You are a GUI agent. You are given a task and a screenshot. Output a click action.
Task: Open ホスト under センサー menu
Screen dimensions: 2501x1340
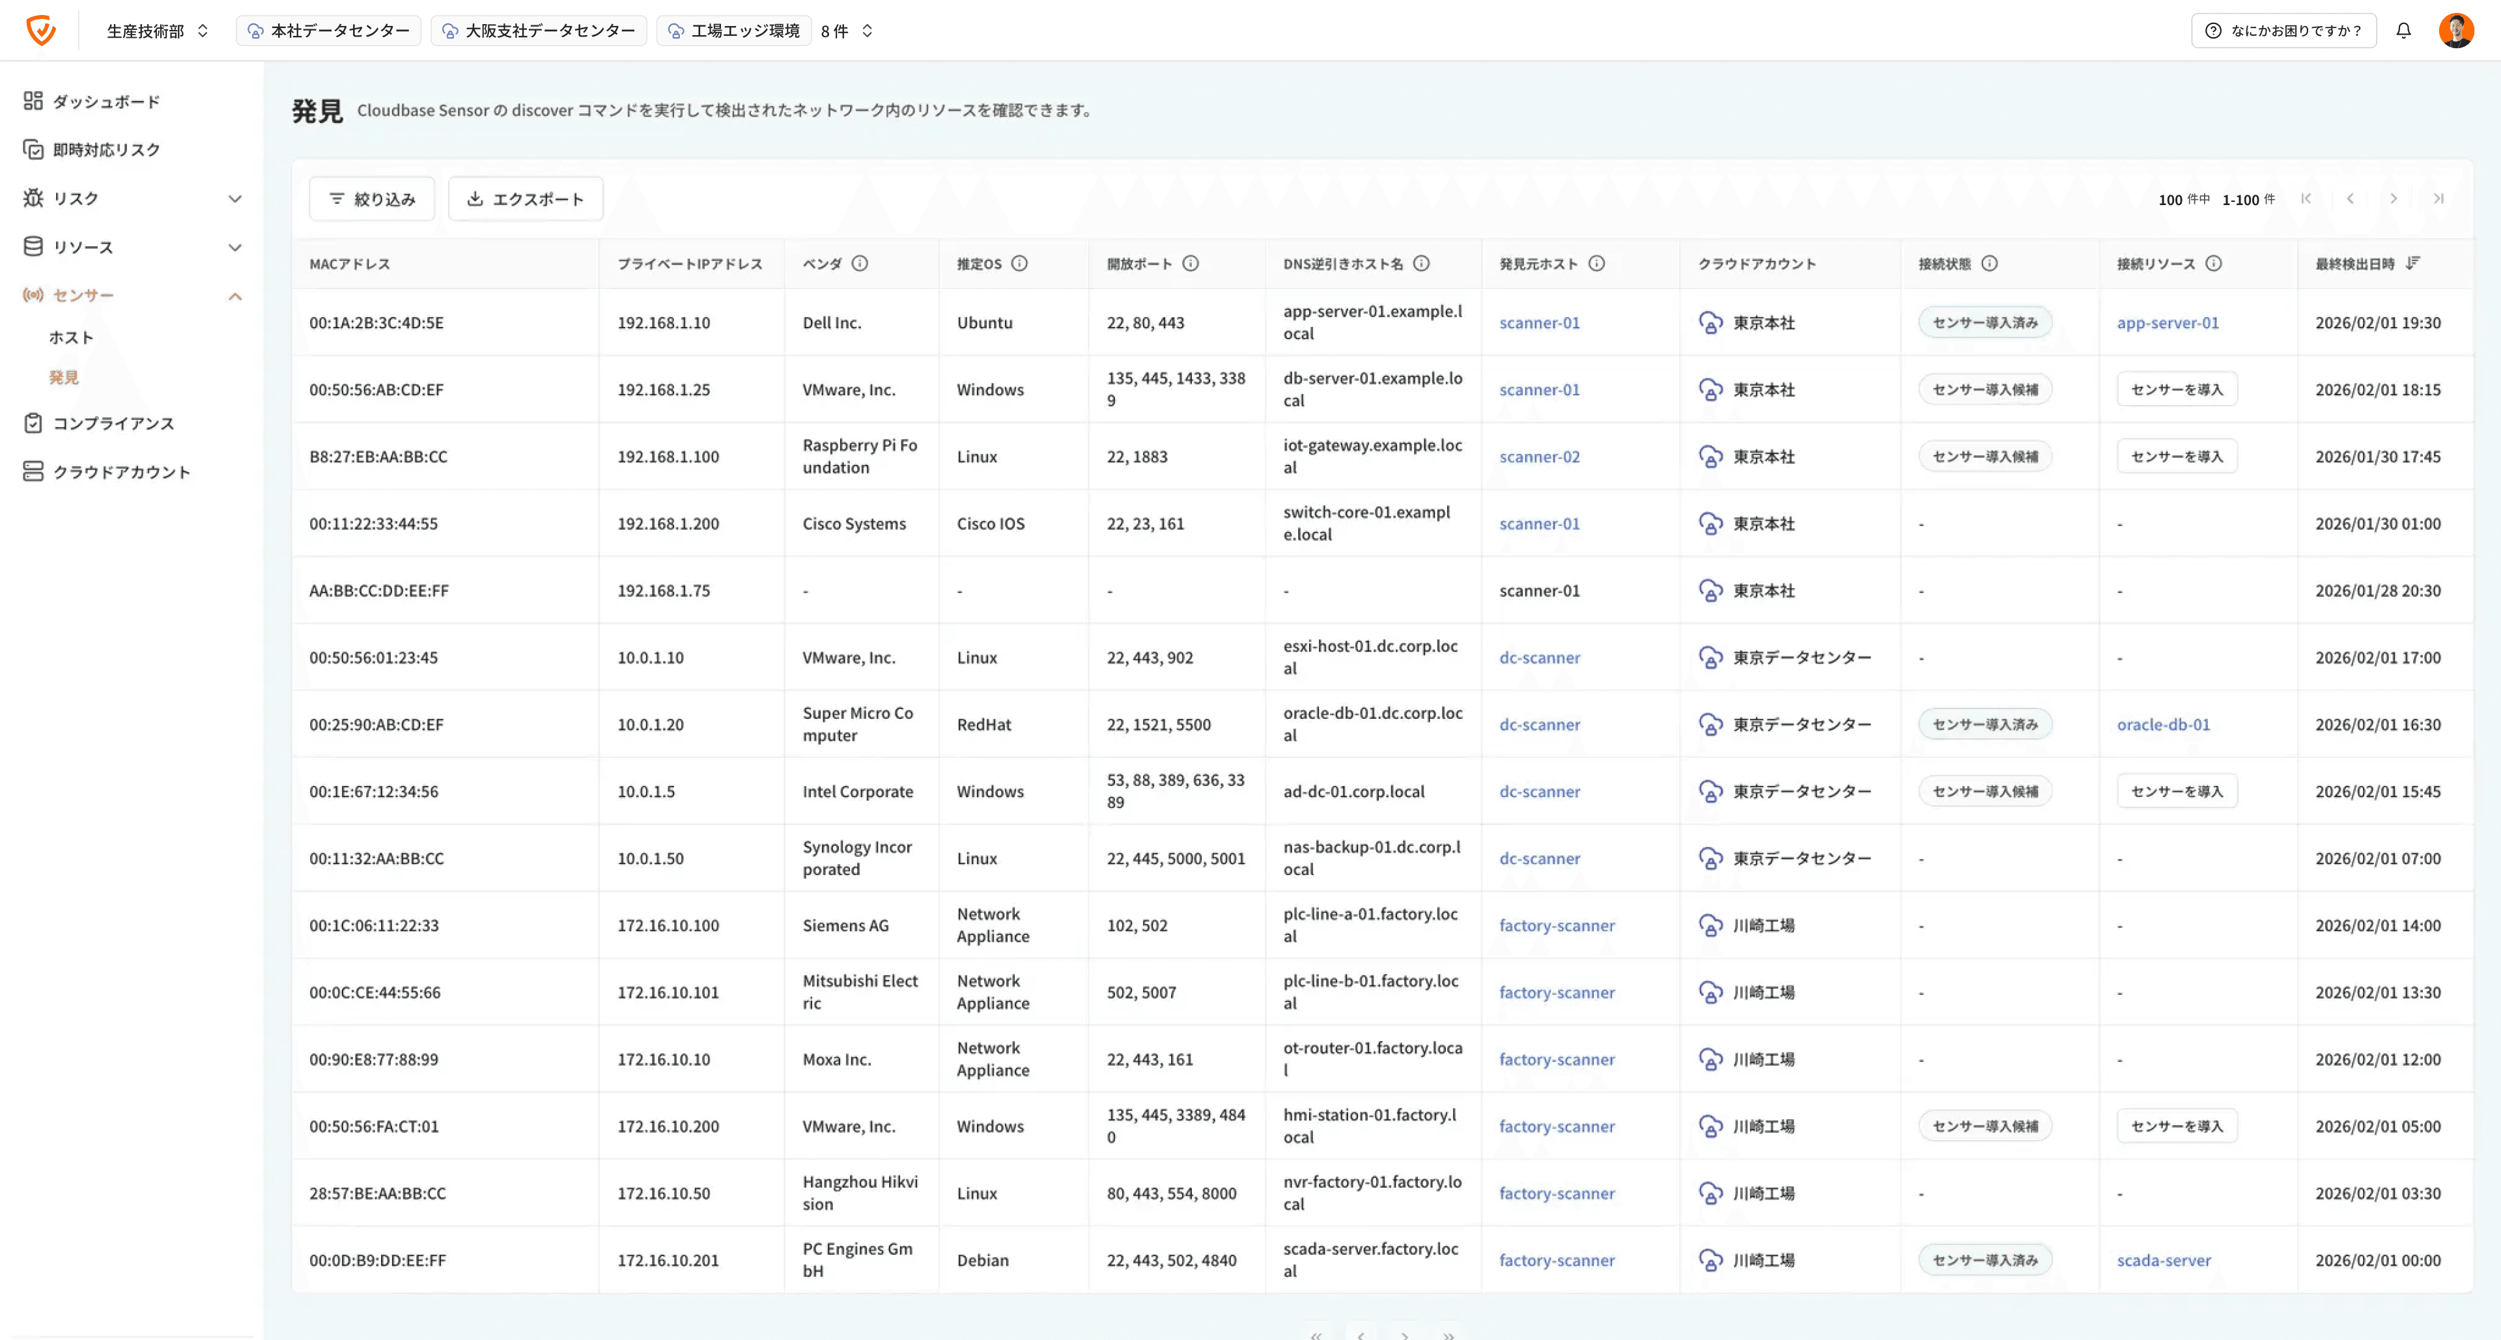[71, 338]
